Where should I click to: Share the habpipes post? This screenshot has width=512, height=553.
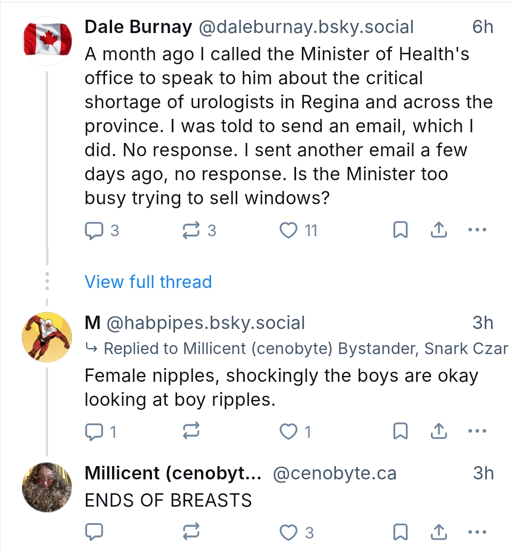[438, 431]
